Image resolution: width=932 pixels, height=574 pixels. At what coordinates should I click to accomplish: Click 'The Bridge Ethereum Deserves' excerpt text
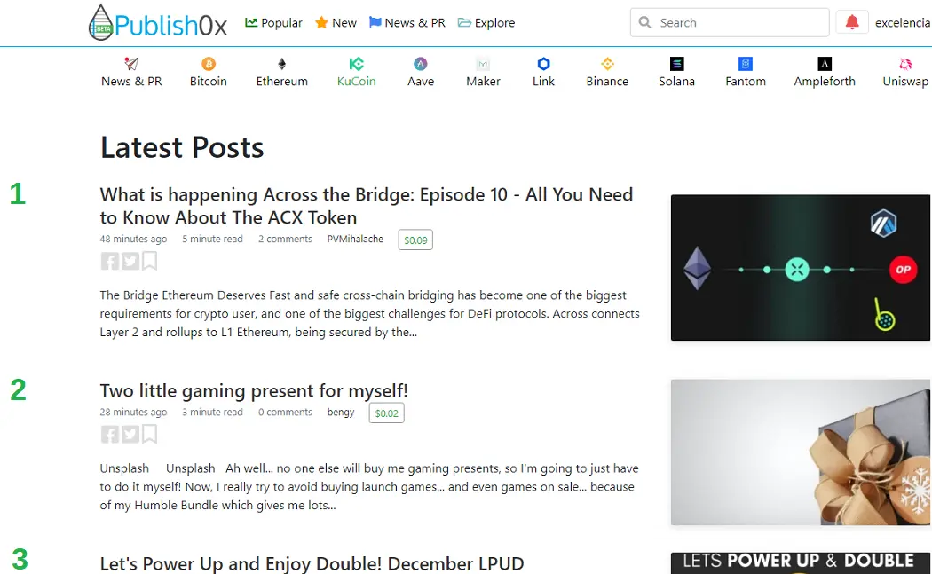[370, 314]
